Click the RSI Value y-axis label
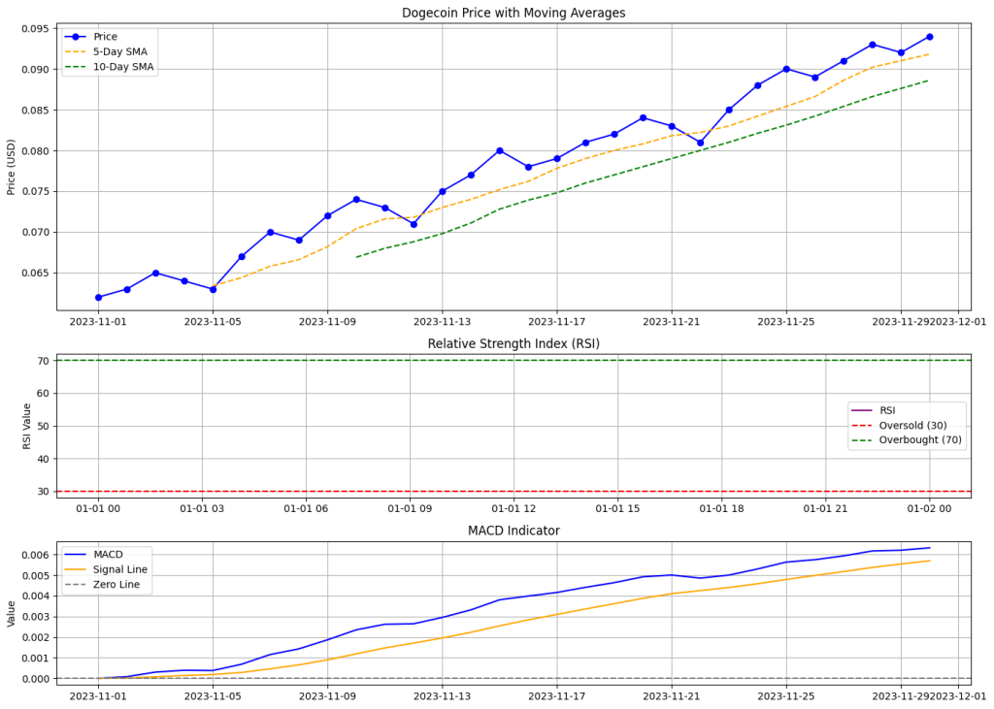 [27, 427]
